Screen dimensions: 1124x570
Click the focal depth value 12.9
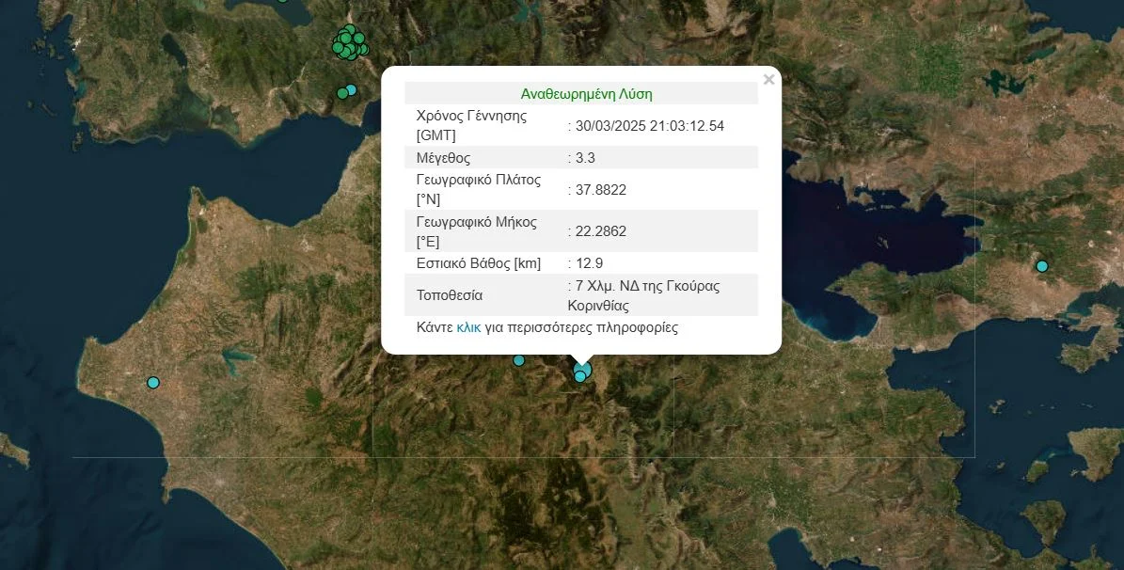589,263
